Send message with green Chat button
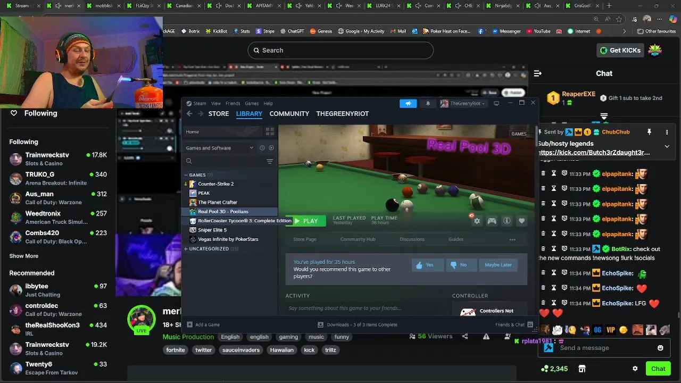 click(x=658, y=369)
